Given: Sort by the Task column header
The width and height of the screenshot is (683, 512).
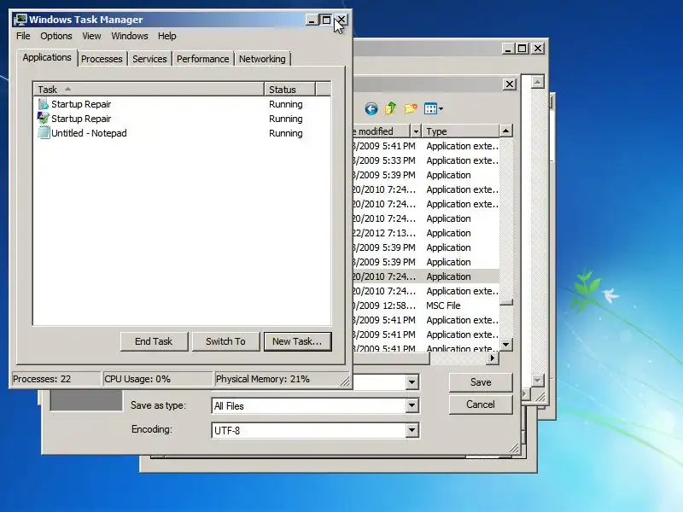Looking at the screenshot, I should [149, 90].
